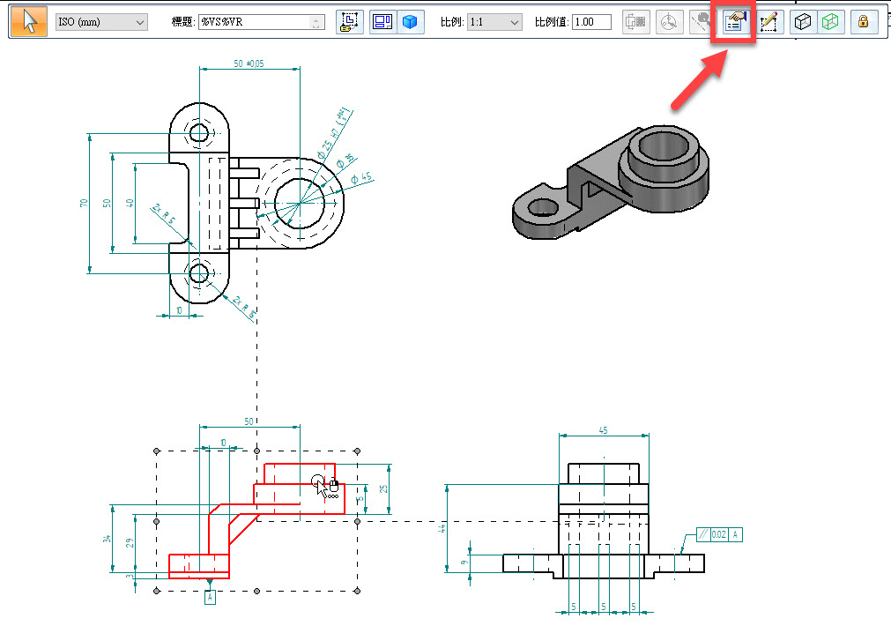Screen dimensions: 891x626
Task: Click the bottom-right corner handle of the view boundary
Action: pyautogui.click(x=357, y=592)
